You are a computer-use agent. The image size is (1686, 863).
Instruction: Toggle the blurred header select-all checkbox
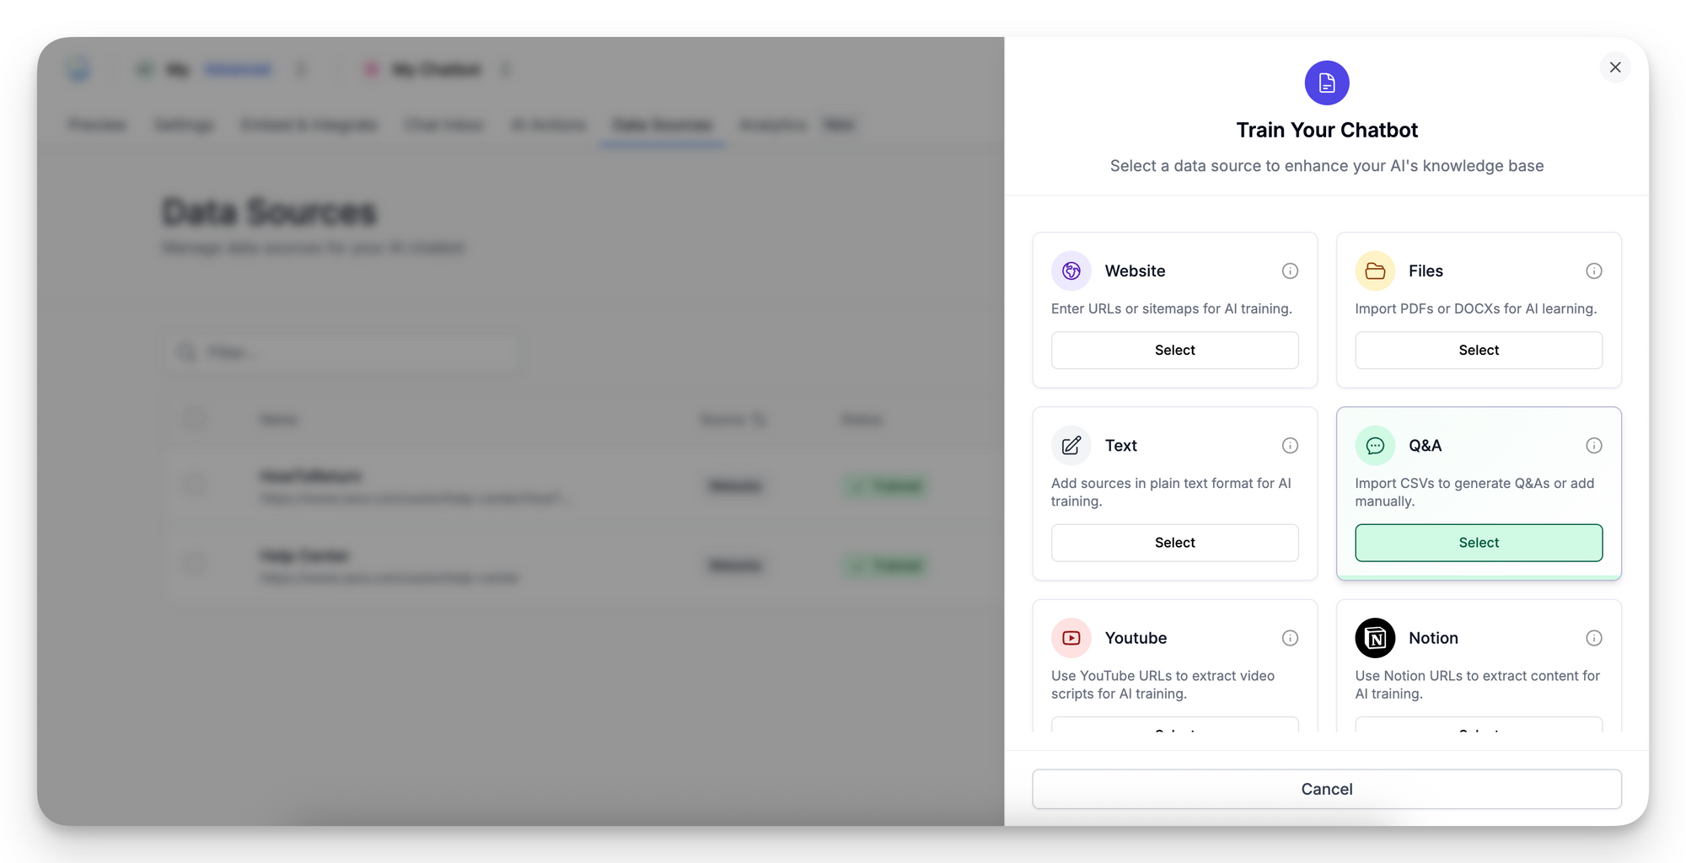pyautogui.click(x=196, y=419)
